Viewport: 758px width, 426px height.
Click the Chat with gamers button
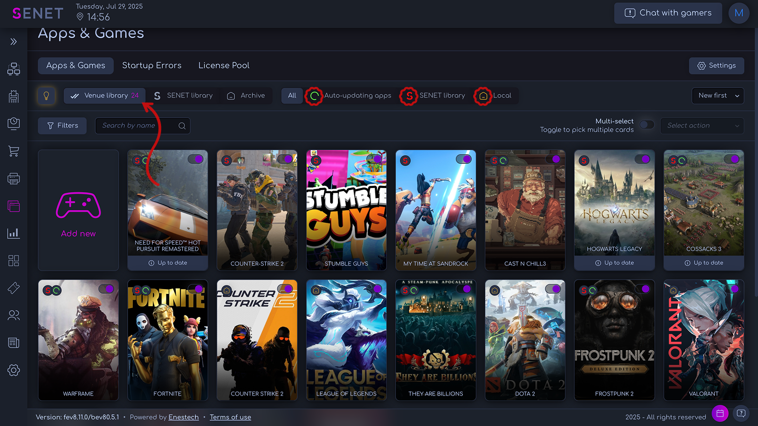(x=667, y=13)
